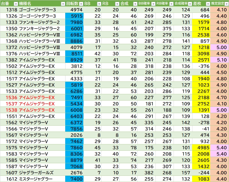
Task: Select the -41 difference cell
Action: point(201,129)
